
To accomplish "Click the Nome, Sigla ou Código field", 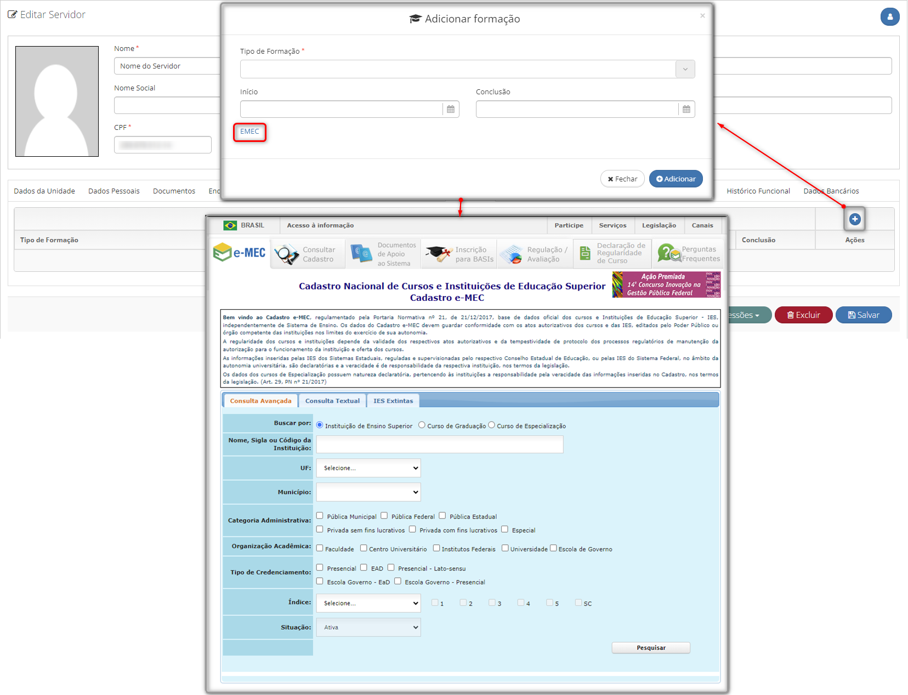I will (x=440, y=445).
